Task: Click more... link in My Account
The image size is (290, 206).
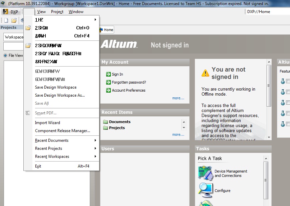Action: [178, 98]
